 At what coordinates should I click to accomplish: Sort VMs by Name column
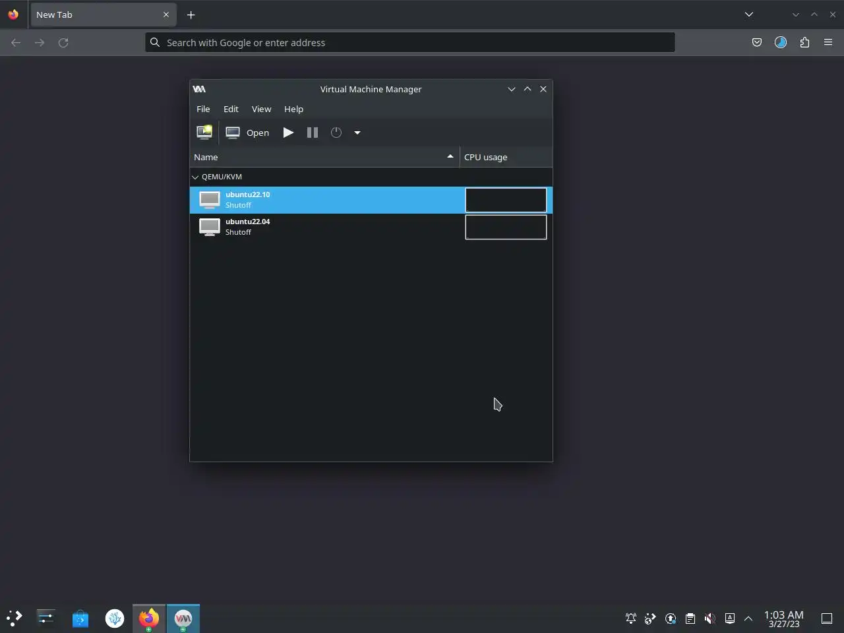[324, 157]
